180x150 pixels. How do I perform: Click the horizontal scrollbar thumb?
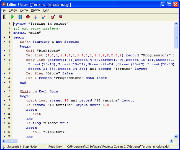click(x=12, y=141)
